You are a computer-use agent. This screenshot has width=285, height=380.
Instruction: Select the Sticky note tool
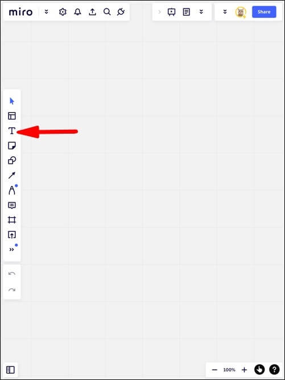[11, 146]
